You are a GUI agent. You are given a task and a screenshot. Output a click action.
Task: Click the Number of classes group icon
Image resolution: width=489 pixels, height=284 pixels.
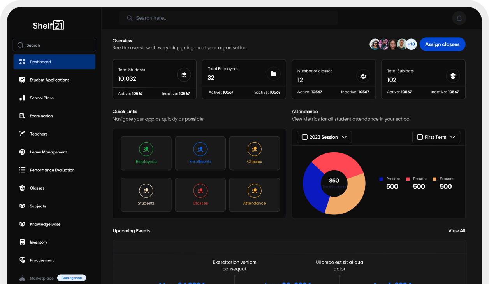pos(363,76)
